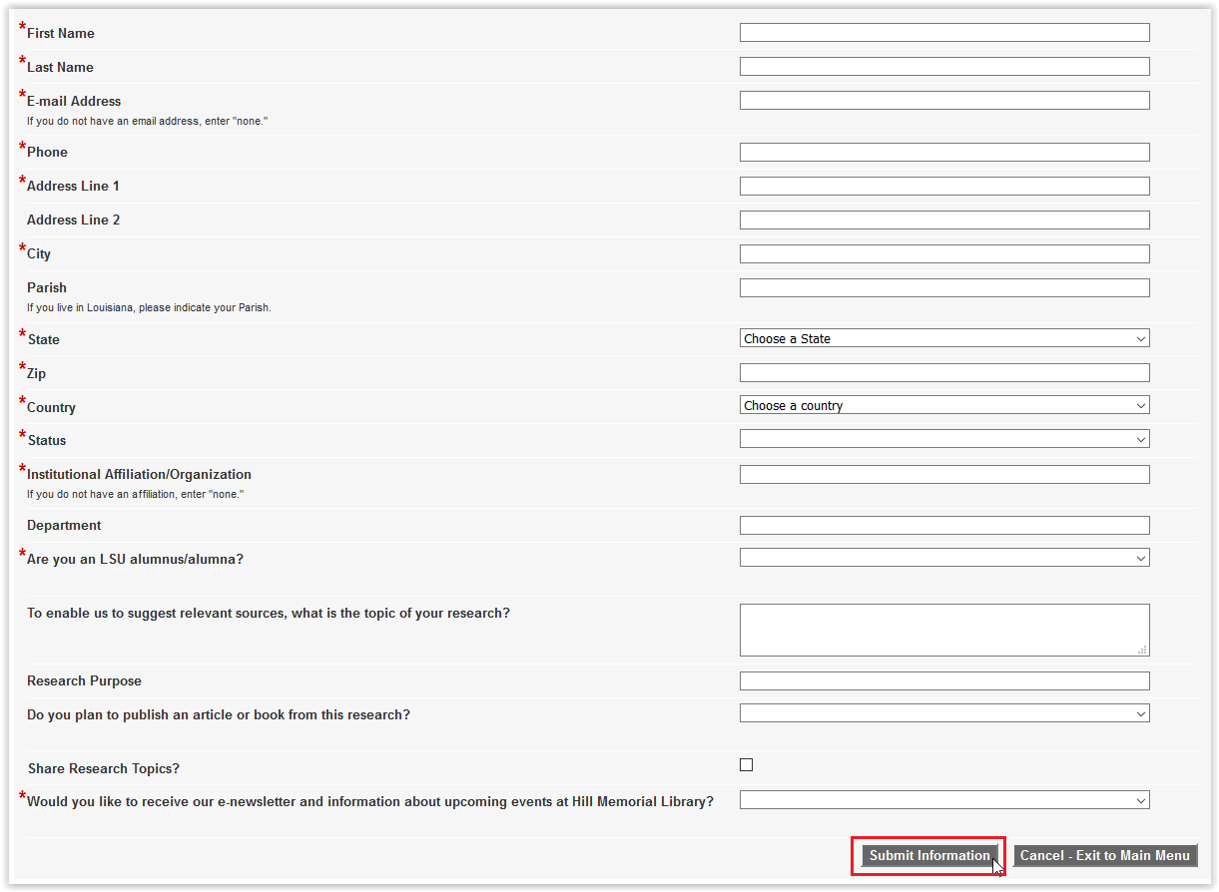Select the Phone input box
This screenshot has width=1219, height=892.
pos(943,152)
